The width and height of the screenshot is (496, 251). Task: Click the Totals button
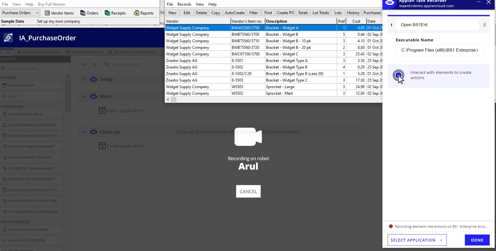pyautogui.click(x=303, y=13)
